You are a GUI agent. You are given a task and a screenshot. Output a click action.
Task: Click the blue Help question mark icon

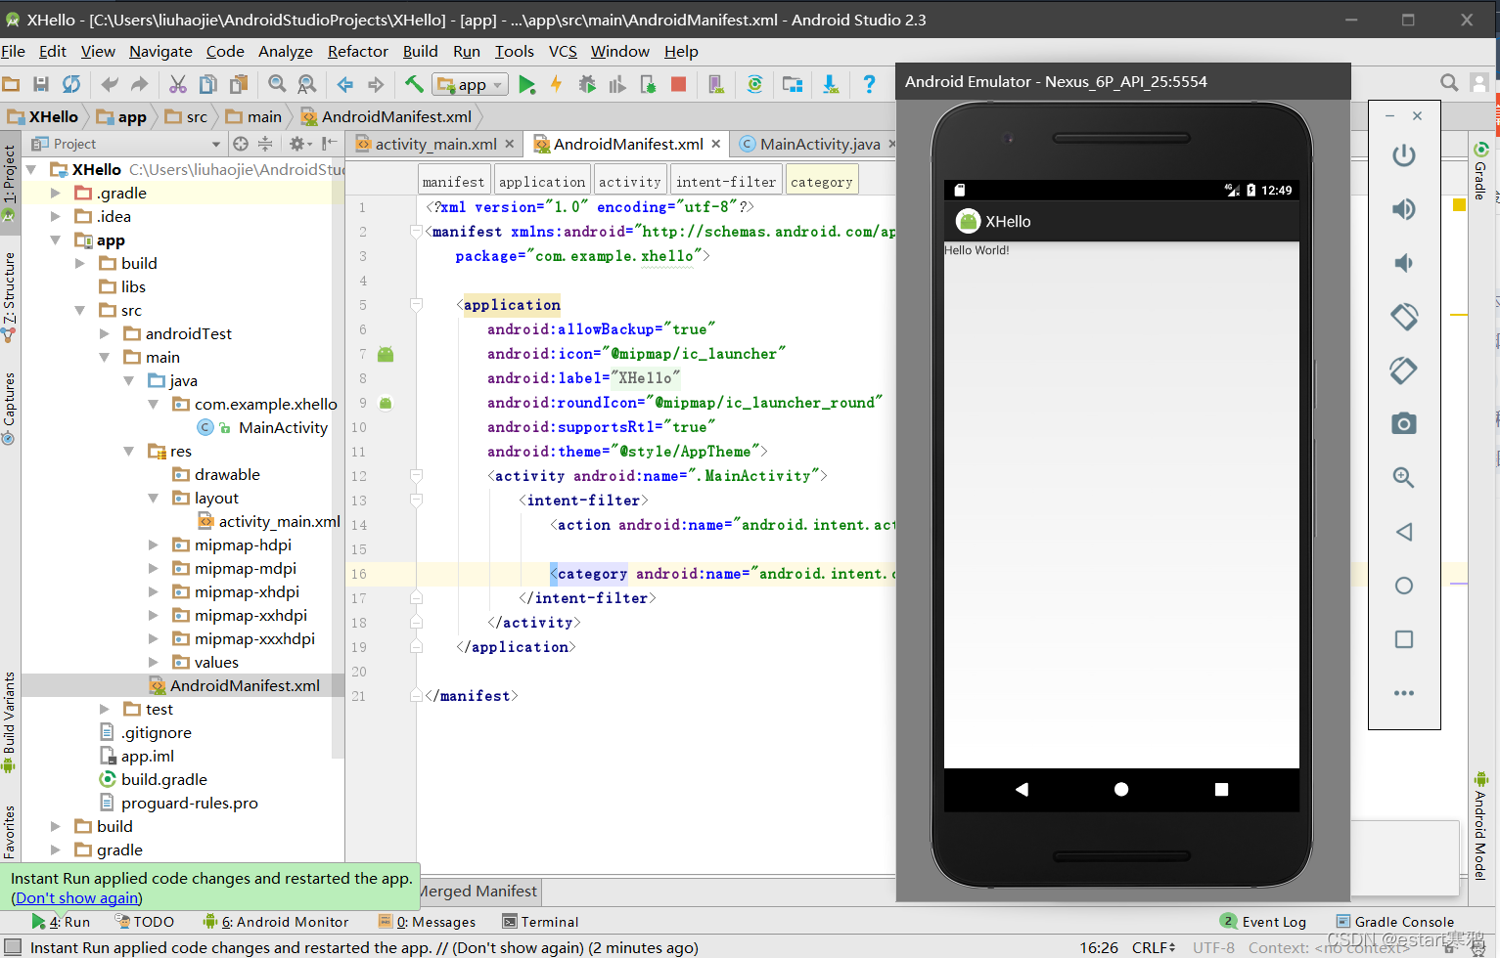869,85
